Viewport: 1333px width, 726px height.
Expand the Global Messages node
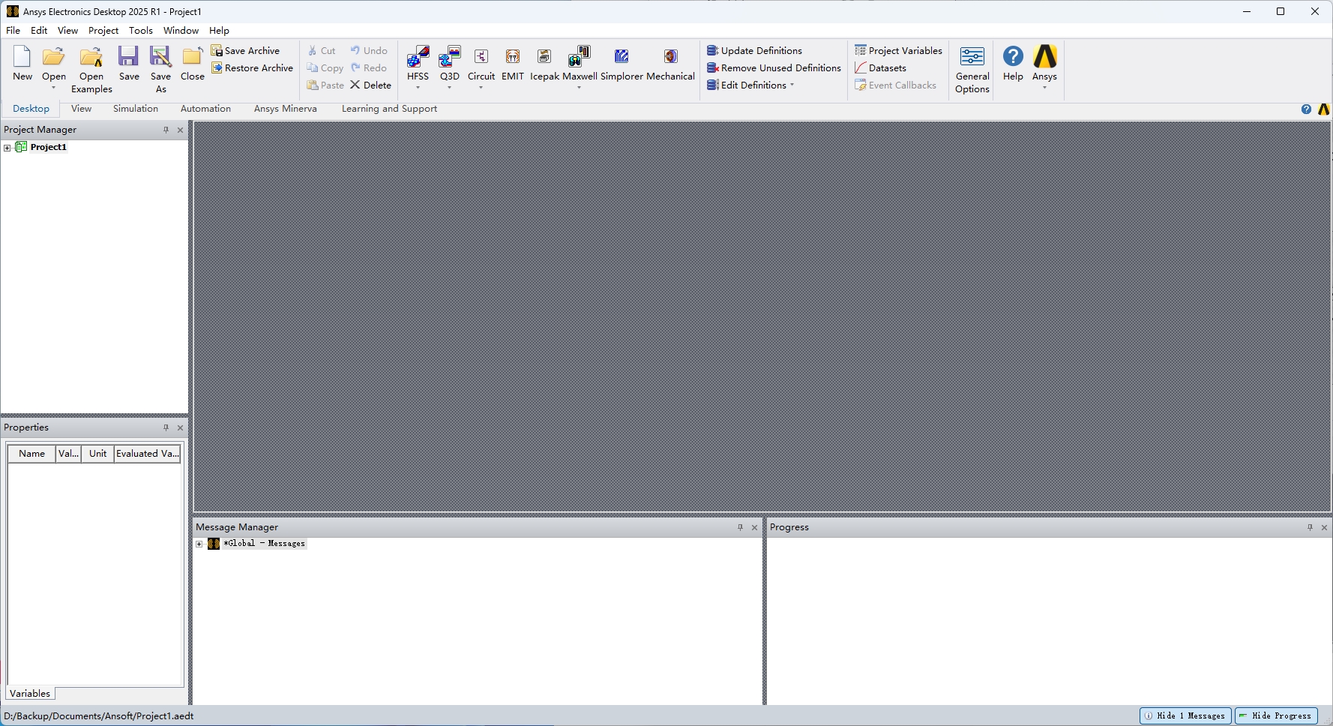pos(199,544)
